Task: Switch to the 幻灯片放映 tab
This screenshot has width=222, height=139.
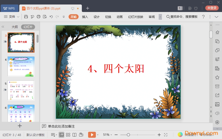Action: [x=136, y=17]
